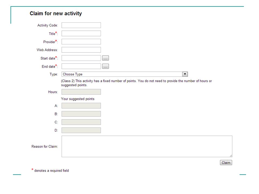Select the End date text field
The height and width of the screenshot is (194, 259).
point(81,66)
